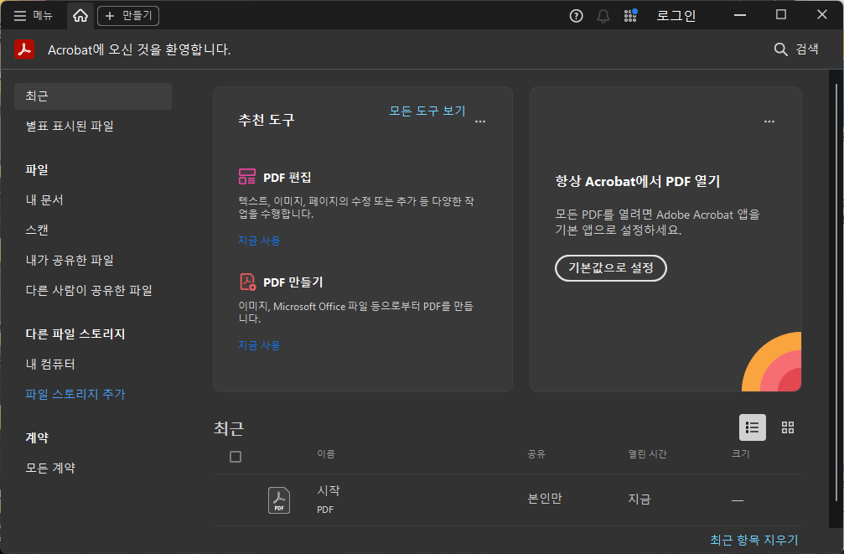844x554 pixels.
Task: Click the Acrobat logo in the welcome bar
Action: pos(24,49)
